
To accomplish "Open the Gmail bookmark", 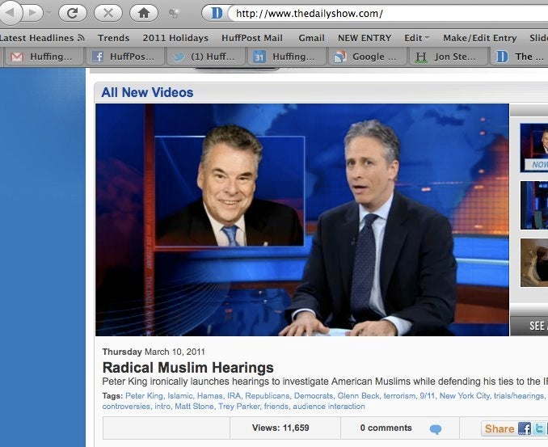I will (311, 38).
